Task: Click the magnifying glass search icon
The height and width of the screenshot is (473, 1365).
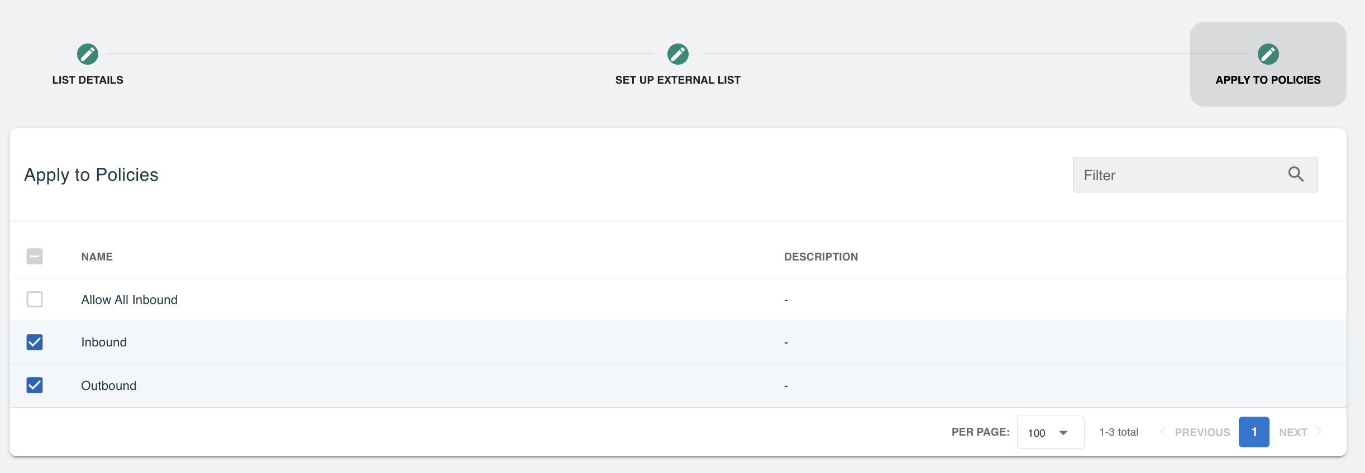Action: (1296, 175)
